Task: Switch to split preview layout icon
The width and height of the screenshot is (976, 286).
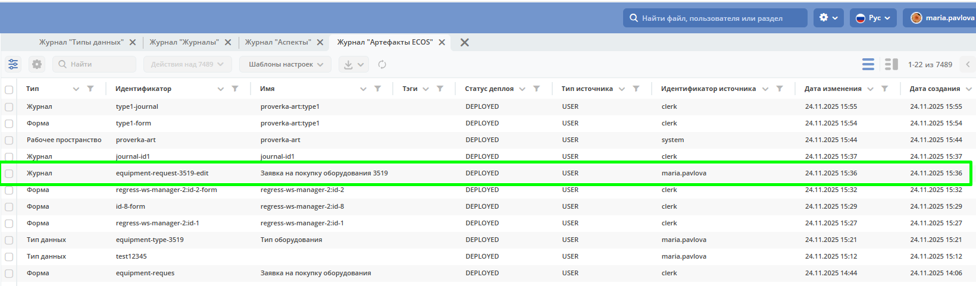Action: tap(891, 64)
